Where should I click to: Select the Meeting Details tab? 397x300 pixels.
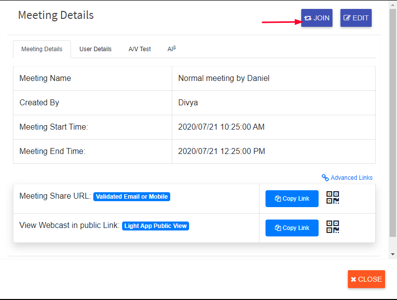pyautogui.click(x=42, y=49)
